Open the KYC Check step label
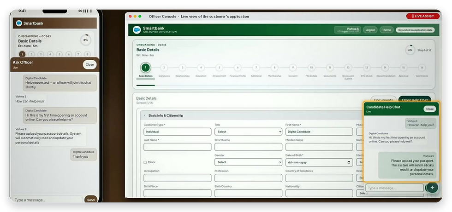 click(366, 76)
